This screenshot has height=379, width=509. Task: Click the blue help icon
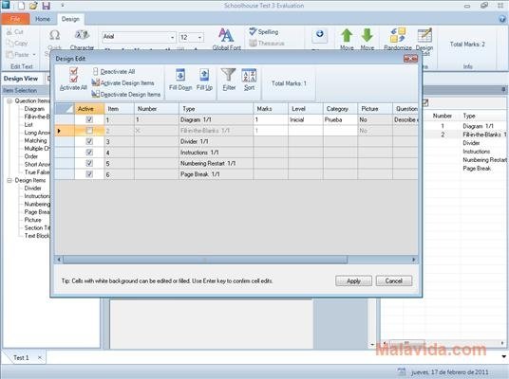502,19
